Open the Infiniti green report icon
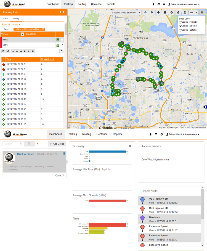 58,40
